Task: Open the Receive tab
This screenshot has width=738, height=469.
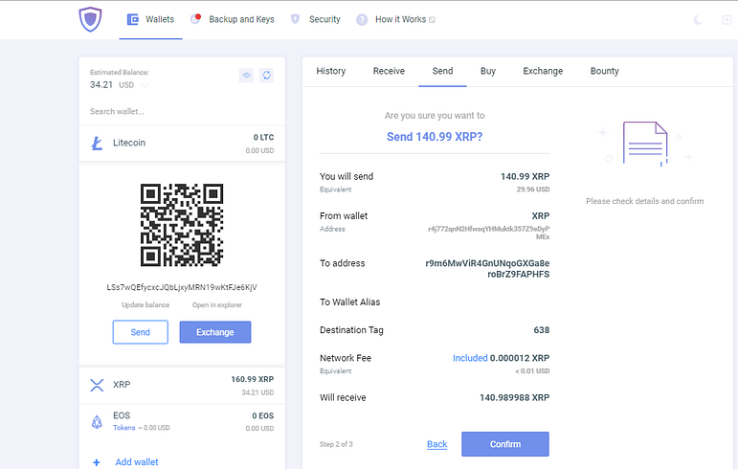Action: pyautogui.click(x=389, y=71)
